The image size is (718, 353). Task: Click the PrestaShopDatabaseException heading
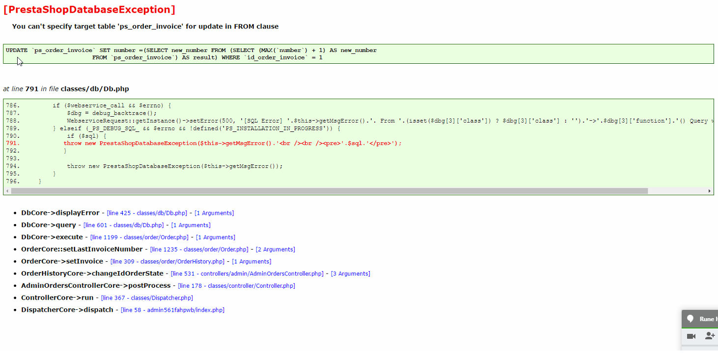coord(89,9)
